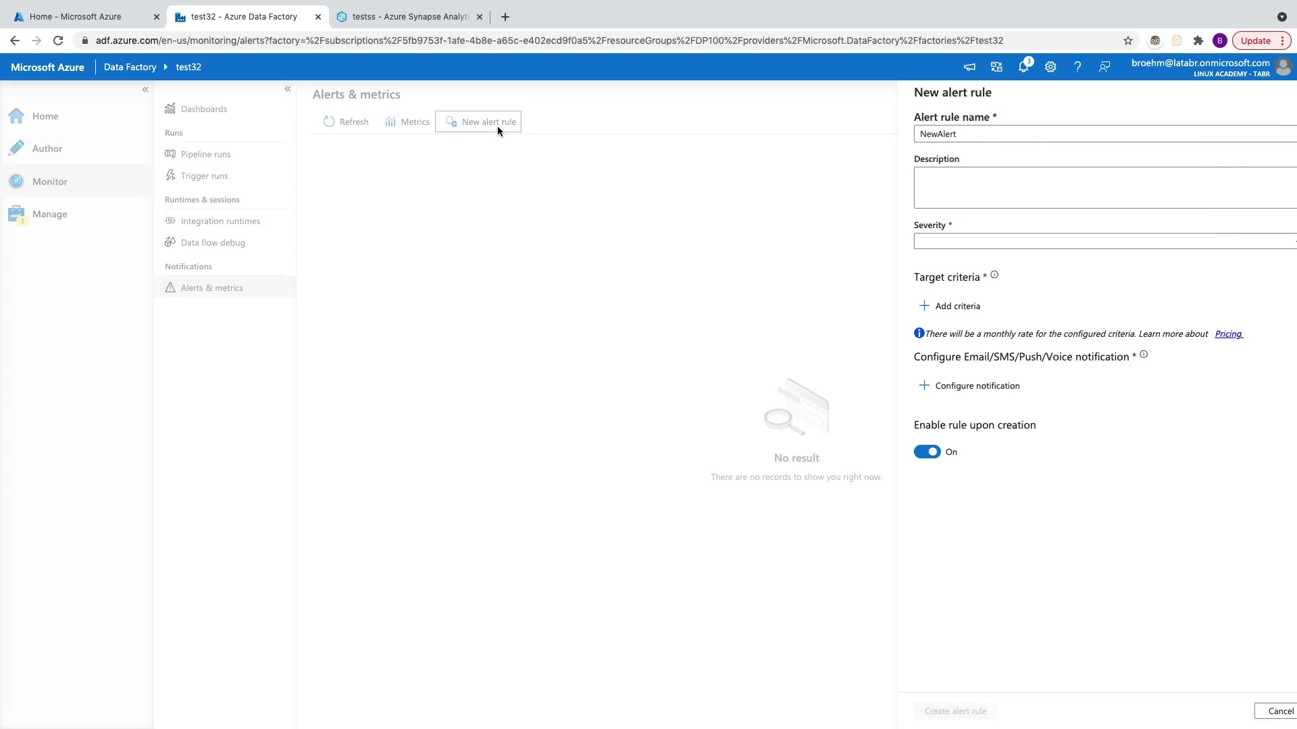Click the announcements megaphone icon

tap(969, 67)
